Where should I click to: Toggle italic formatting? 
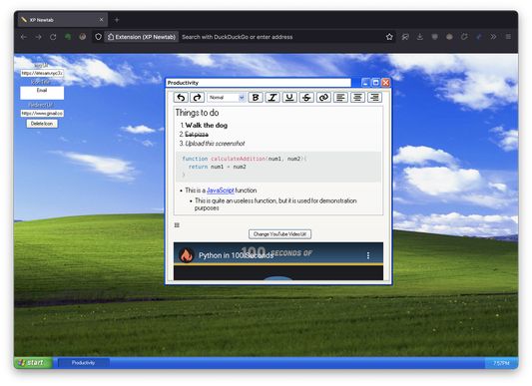point(272,98)
